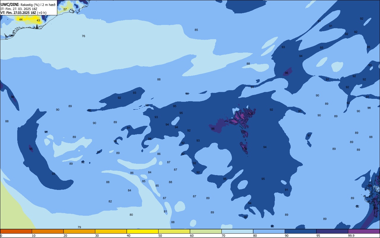
Task: Click the '10' legend scale label
Action: tap(34, 236)
